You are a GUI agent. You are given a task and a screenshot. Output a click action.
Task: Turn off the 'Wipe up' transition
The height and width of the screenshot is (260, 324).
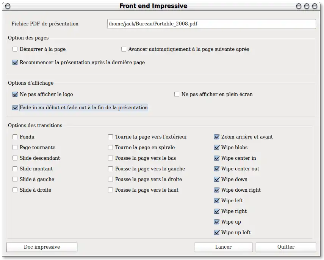point(216,222)
